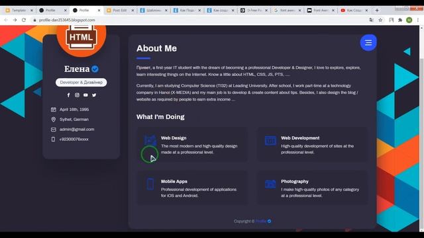Click the About Me heading
The height and width of the screenshot is (238, 424).
tap(156, 48)
